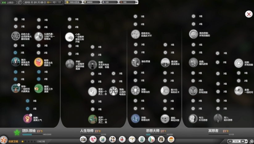
Task: Choose the 指导 guidance skill icon
Action: click(x=15, y=88)
